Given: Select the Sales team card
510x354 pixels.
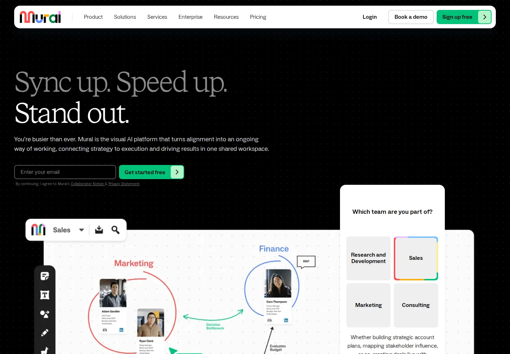Looking at the screenshot, I should 416,258.
